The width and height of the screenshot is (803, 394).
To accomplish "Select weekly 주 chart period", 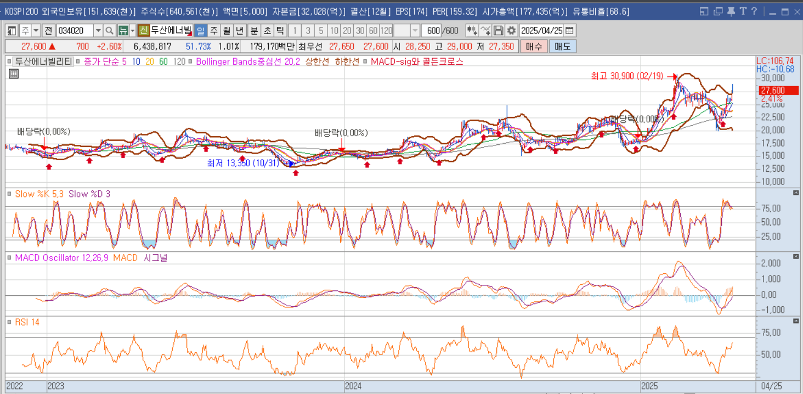I will pos(214,31).
